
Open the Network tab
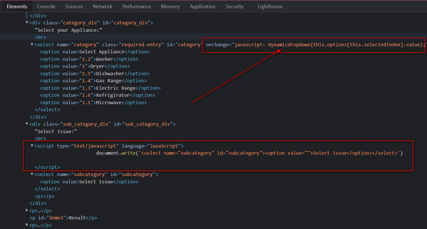(x=103, y=6)
